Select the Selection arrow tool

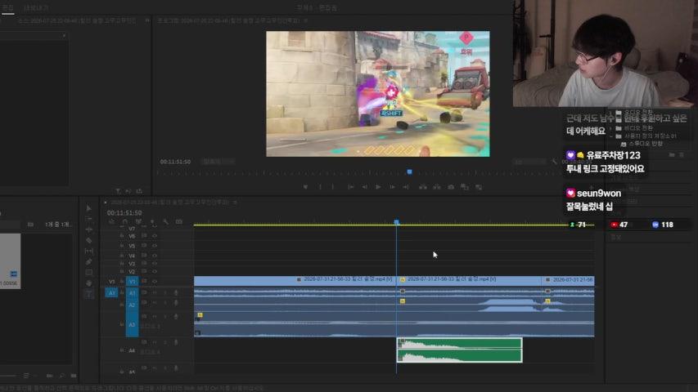[x=88, y=208]
